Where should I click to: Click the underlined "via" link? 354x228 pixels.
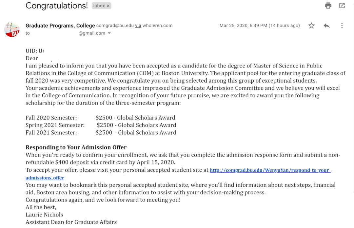(x=138, y=26)
